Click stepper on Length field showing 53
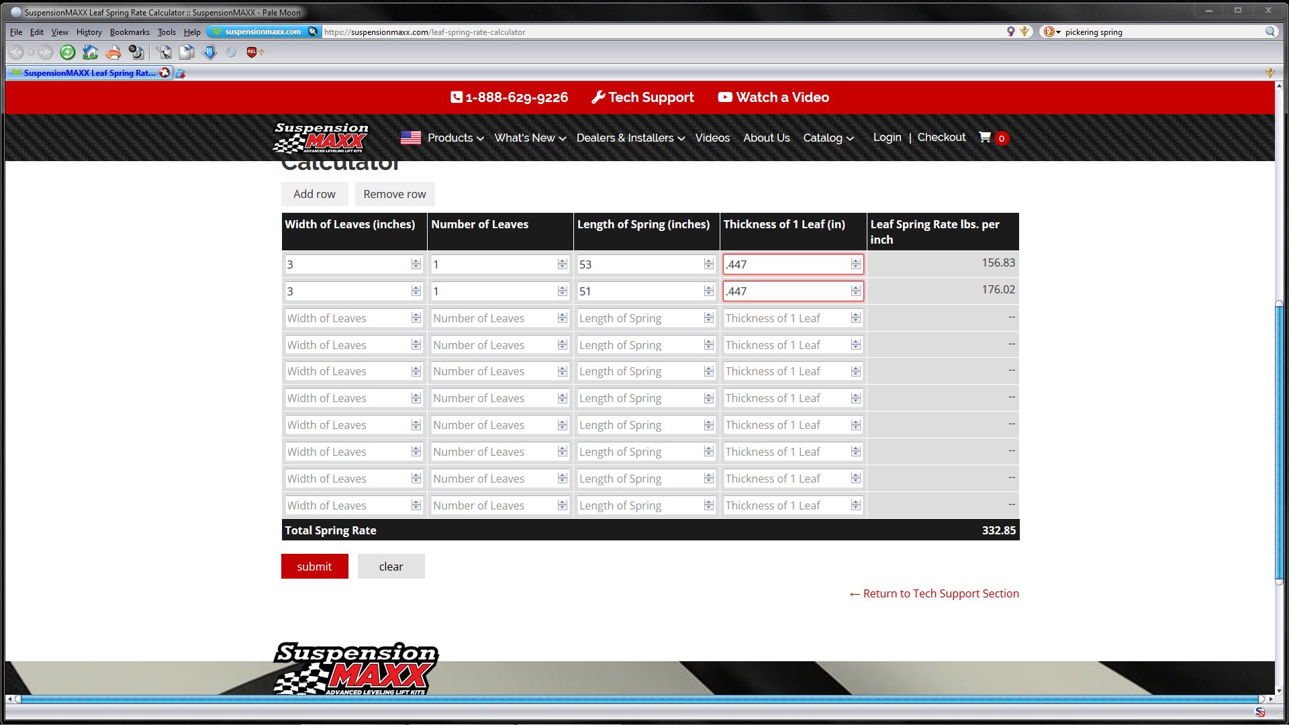This screenshot has width=1289, height=725. point(709,264)
